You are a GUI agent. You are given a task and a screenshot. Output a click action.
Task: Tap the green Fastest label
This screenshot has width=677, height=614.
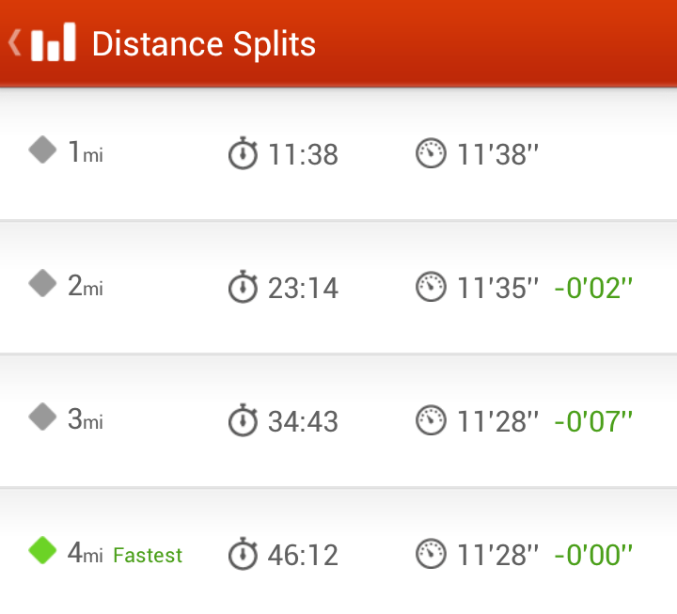pyautogui.click(x=148, y=556)
